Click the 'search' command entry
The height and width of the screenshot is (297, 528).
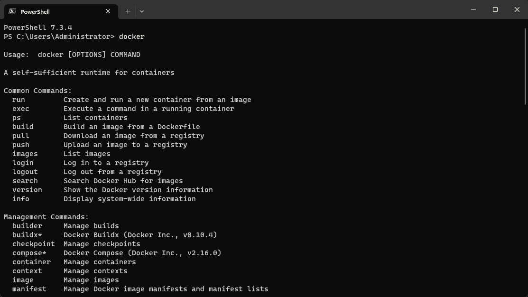tap(25, 181)
